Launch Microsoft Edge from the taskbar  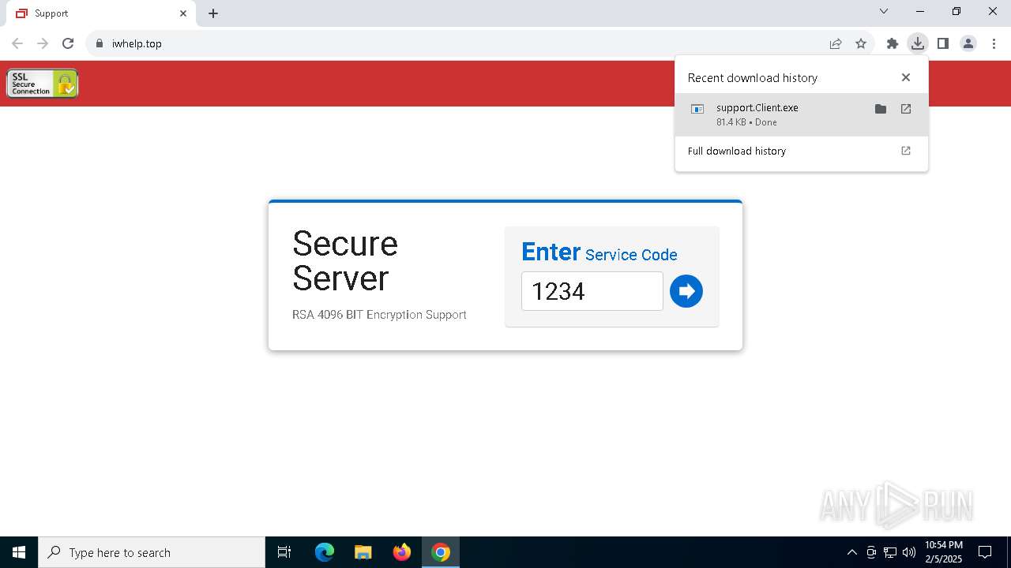[x=325, y=552]
